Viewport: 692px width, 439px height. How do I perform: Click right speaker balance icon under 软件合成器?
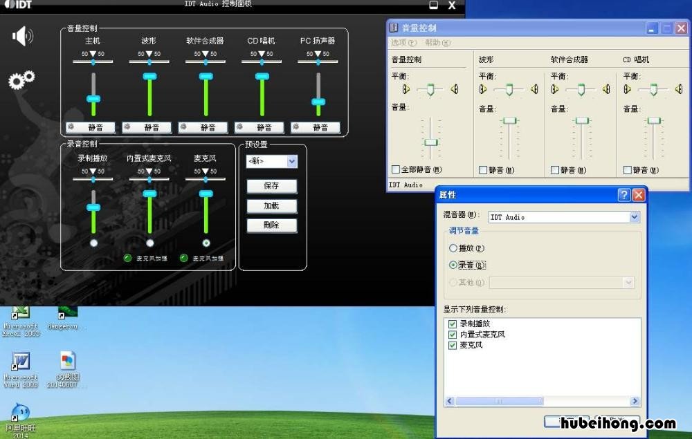tap(606, 89)
